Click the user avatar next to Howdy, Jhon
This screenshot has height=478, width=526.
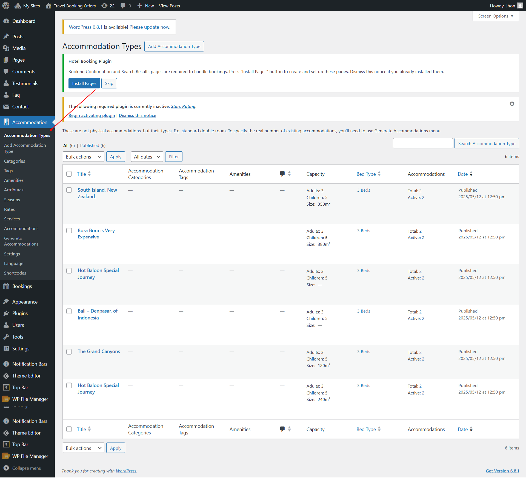pyautogui.click(x=520, y=6)
